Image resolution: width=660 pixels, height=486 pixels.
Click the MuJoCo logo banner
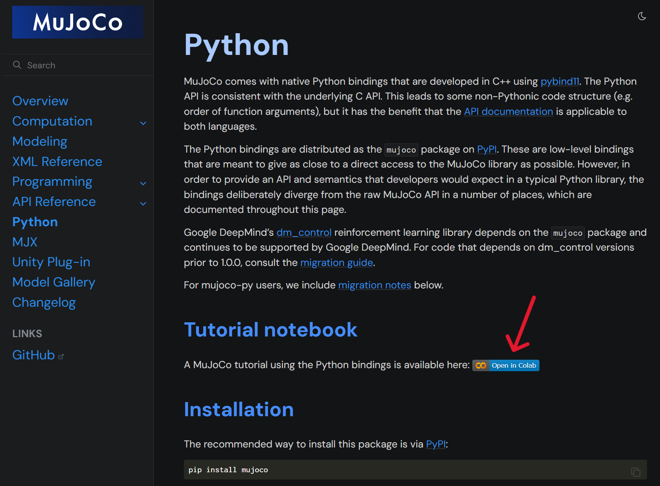click(x=78, y=22)
